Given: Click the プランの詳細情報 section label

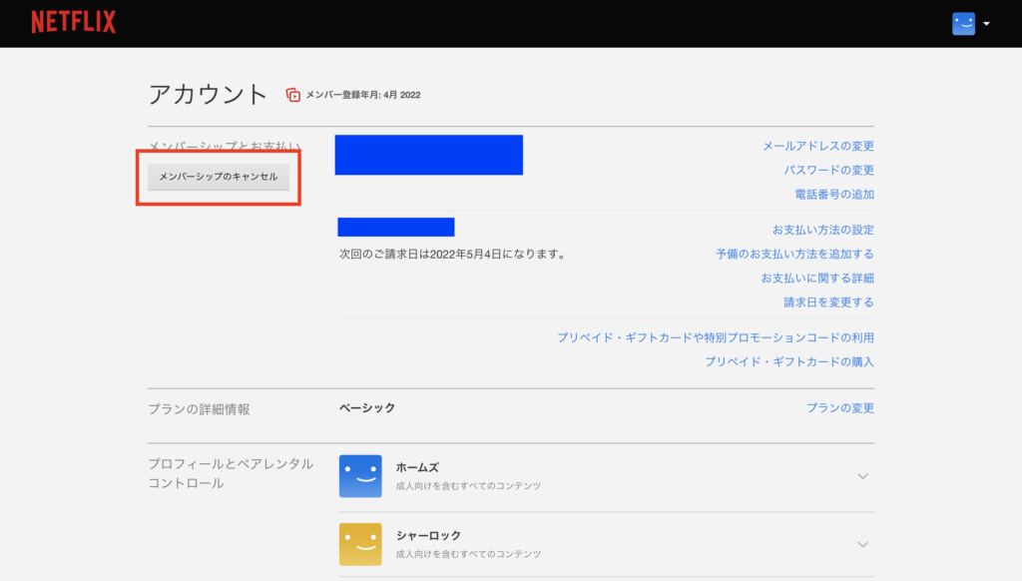Looking at the screenshot, I should pos(199,409).
